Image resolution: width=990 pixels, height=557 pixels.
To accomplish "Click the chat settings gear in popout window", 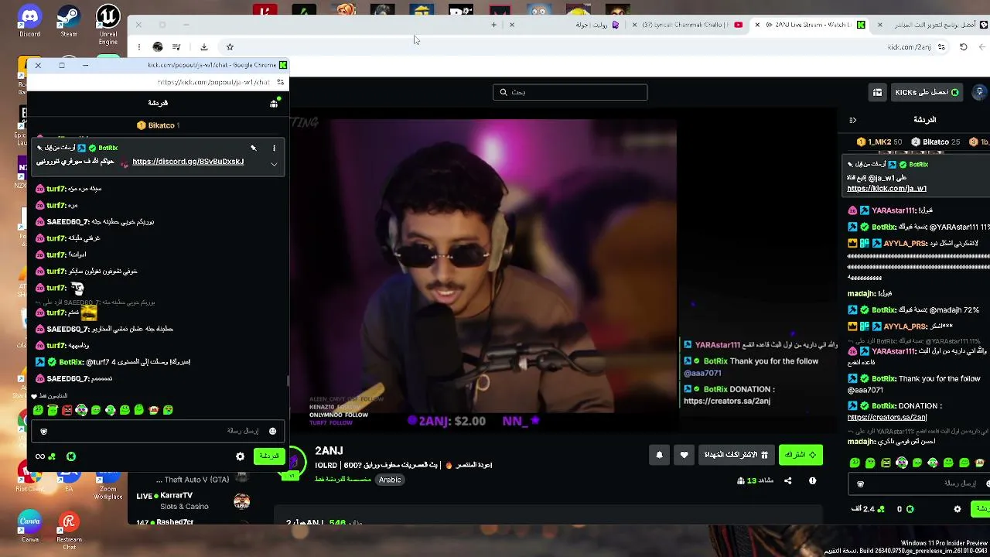I will click(x=240, y=456).
